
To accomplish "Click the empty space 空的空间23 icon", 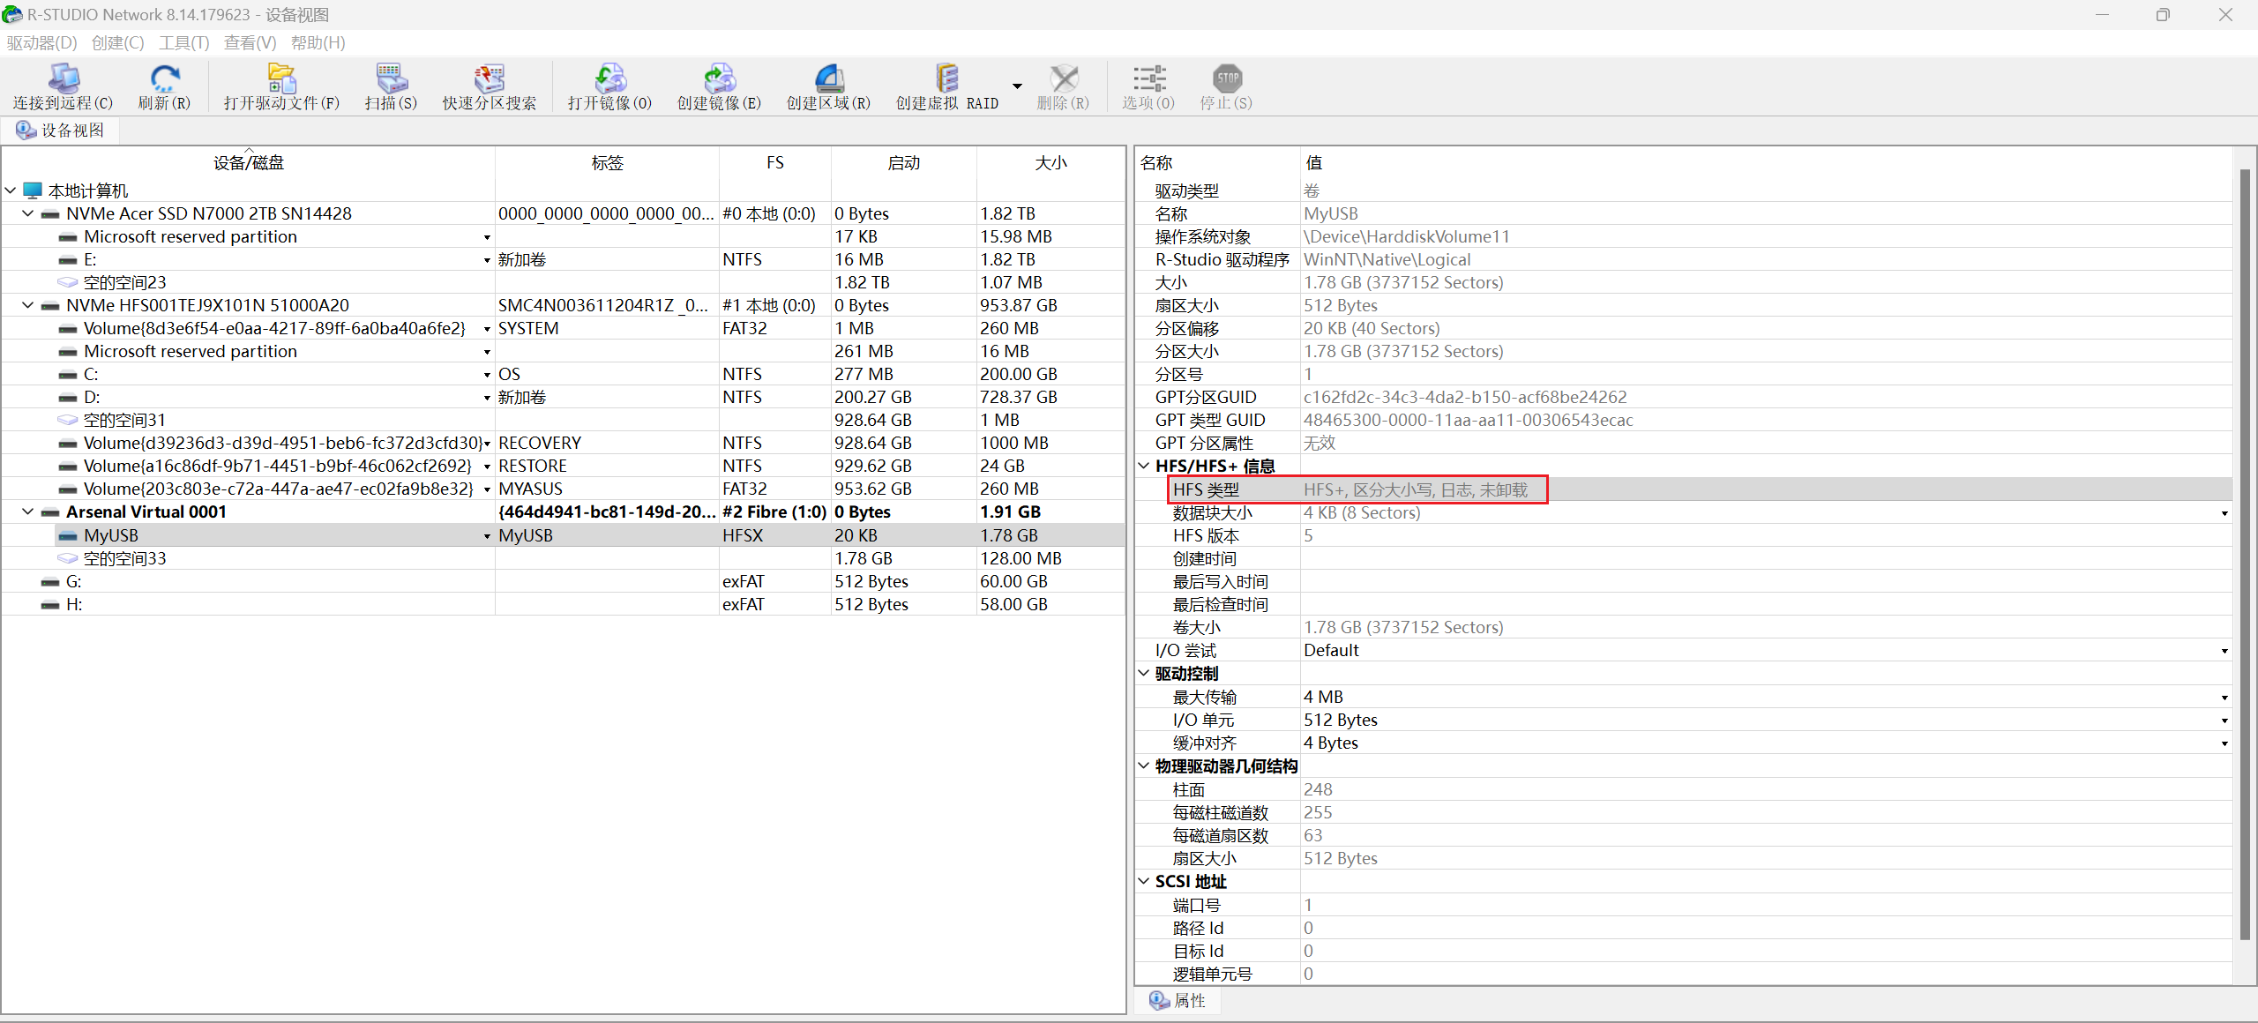I will coord(68,282).
